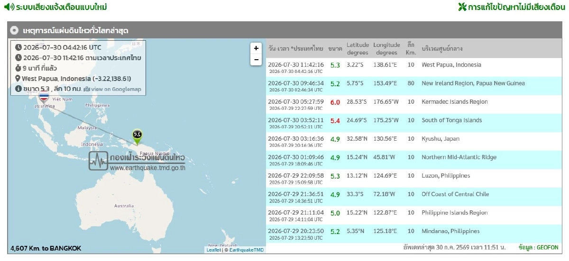The width and height of the screenshot is (569, 261).
Task: Select the South of Tonga Islands row
Action: click(413, 123)
